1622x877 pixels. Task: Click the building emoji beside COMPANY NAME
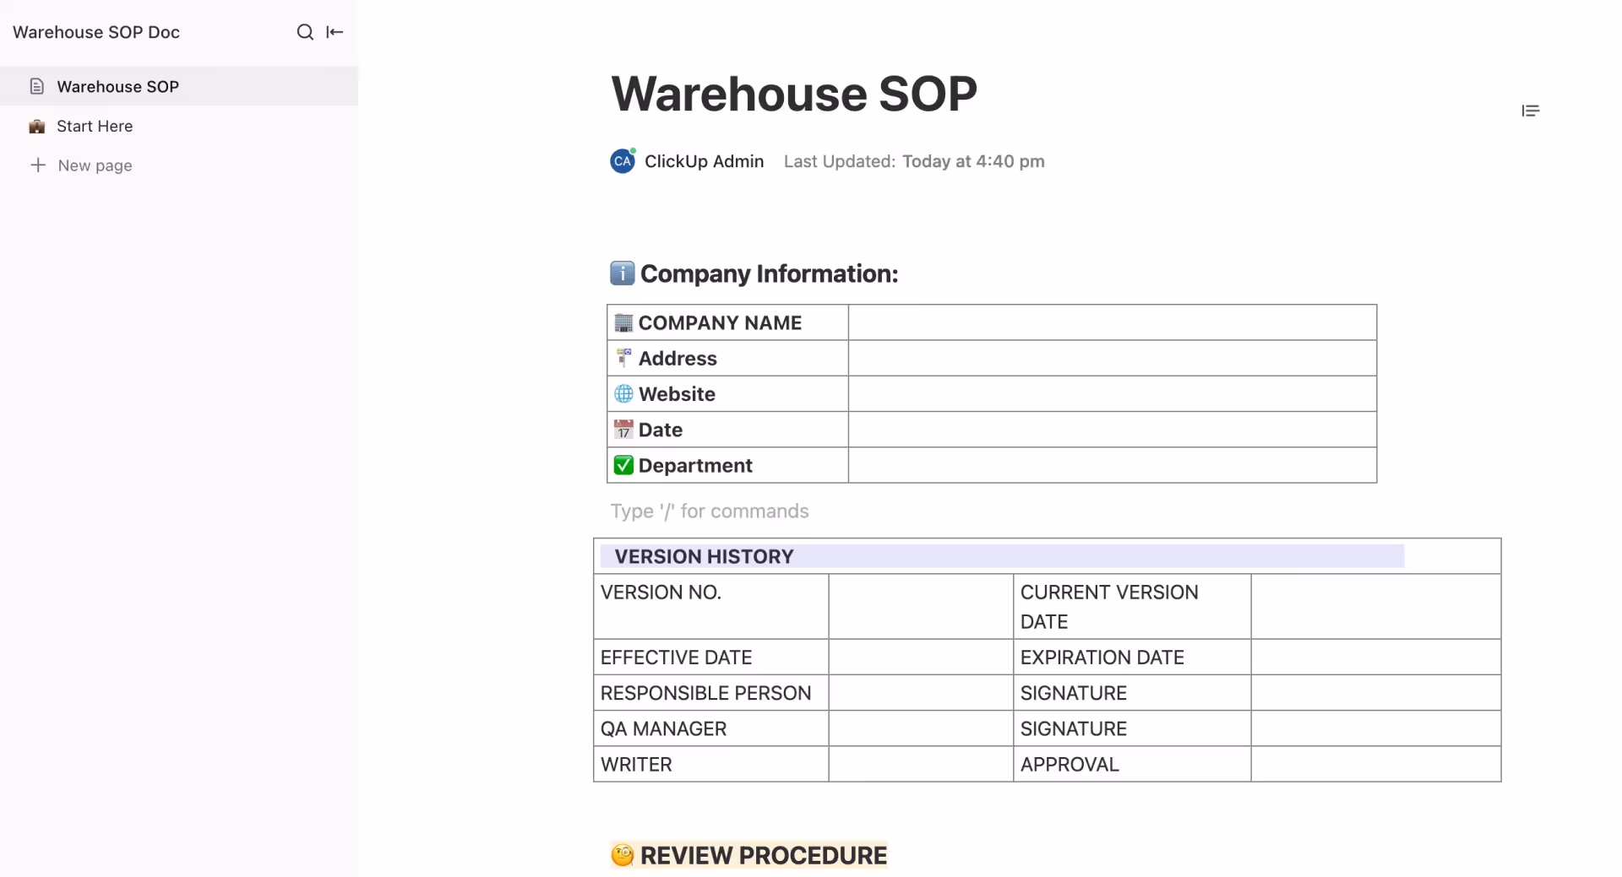pyautogui.click(x=623, y=322)
